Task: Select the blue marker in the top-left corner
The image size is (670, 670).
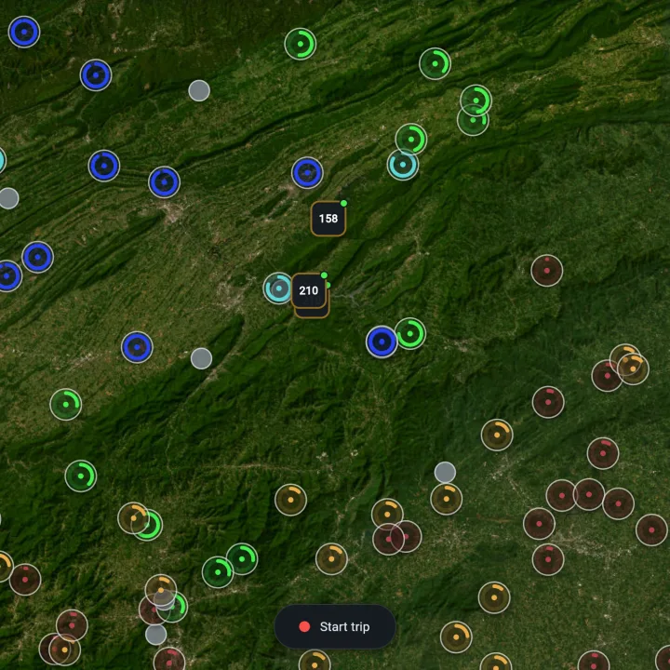Action: [24, 32]
